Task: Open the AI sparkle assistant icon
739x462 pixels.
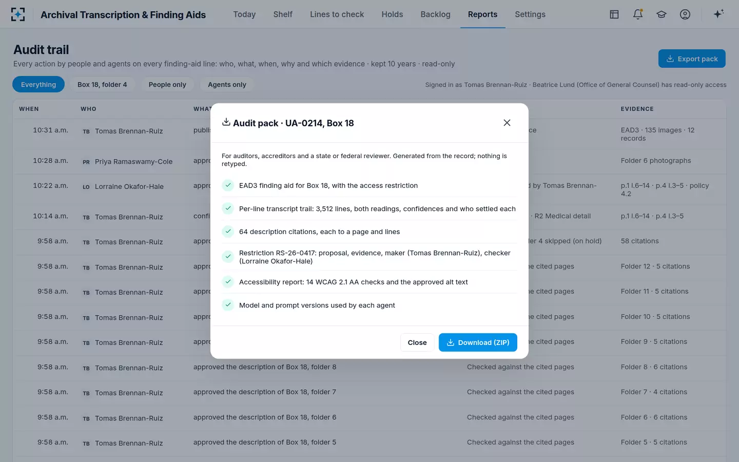Action: click(718, 14)
